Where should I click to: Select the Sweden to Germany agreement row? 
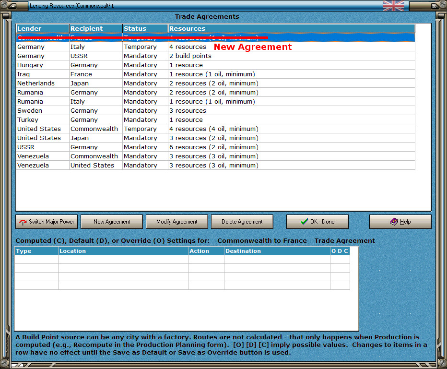point(215,111)
